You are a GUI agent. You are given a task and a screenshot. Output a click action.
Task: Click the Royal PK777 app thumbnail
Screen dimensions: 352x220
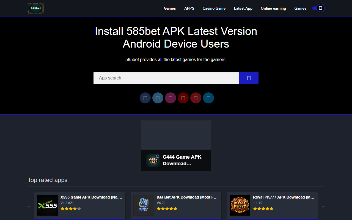tap(240, 205)
